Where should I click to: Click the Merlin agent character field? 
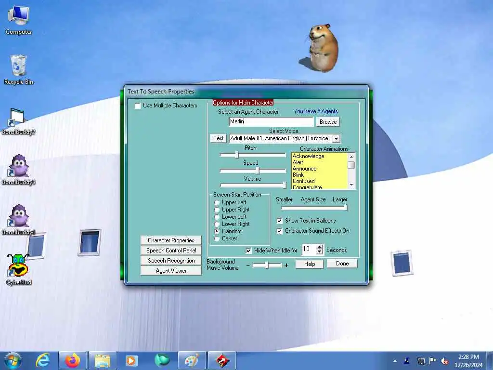coord(272,121)
